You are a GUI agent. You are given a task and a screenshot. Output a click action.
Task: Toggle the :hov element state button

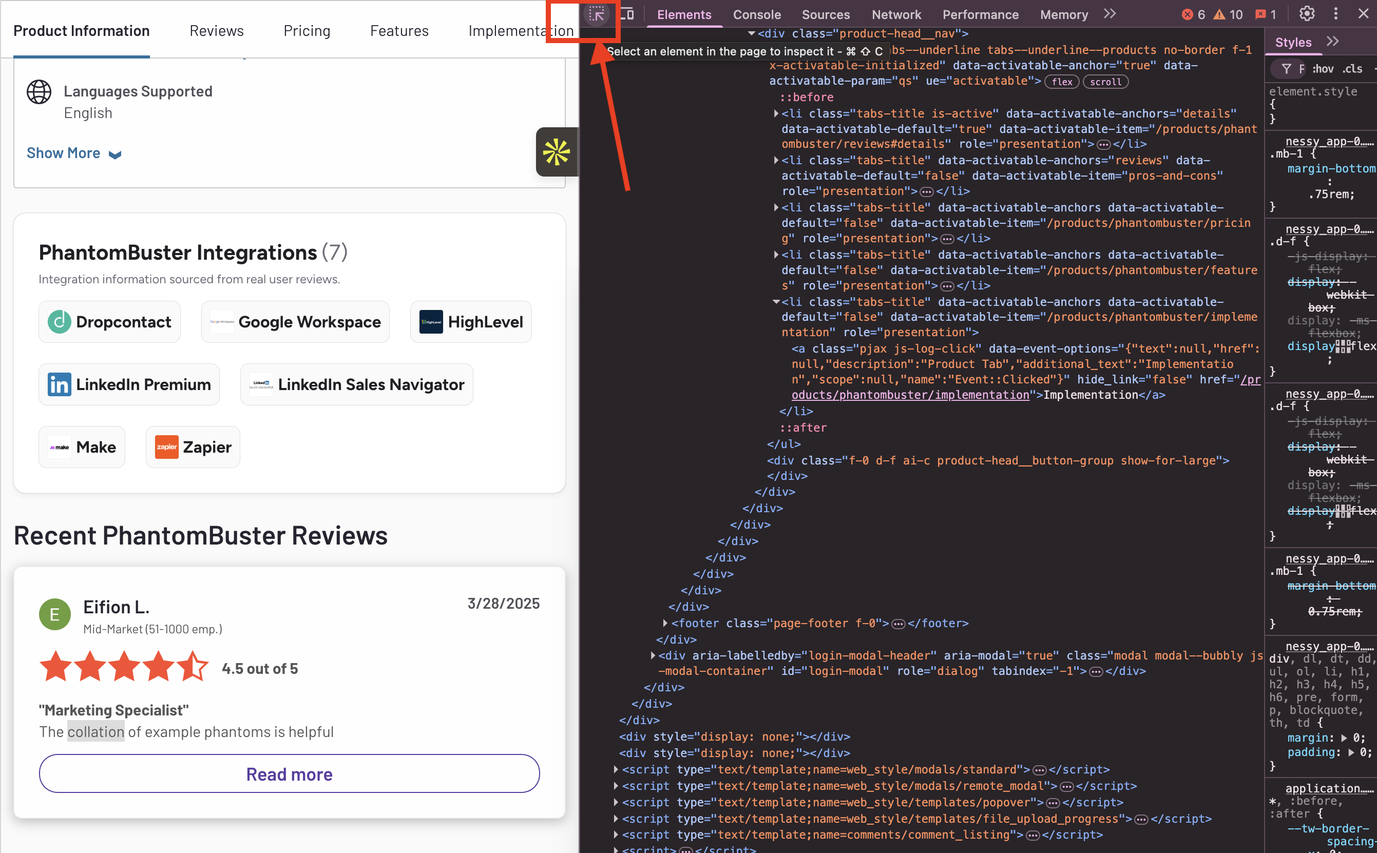pos(1323,69)
